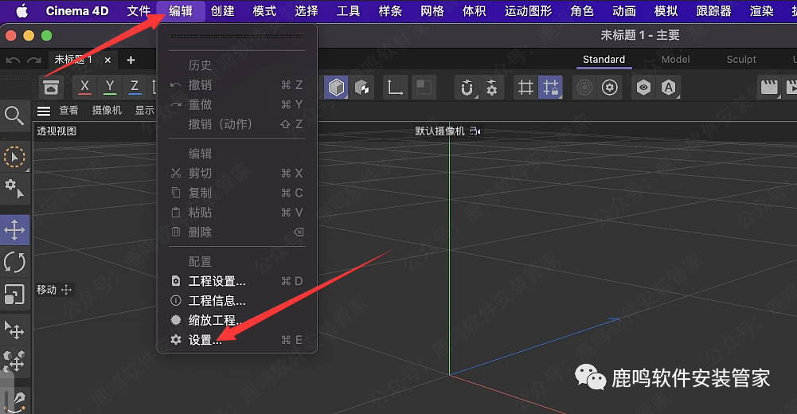The height and width of the screenshot is (414, 797).
Task: Open the 运动图形 menu
Action: click(528, 10)
